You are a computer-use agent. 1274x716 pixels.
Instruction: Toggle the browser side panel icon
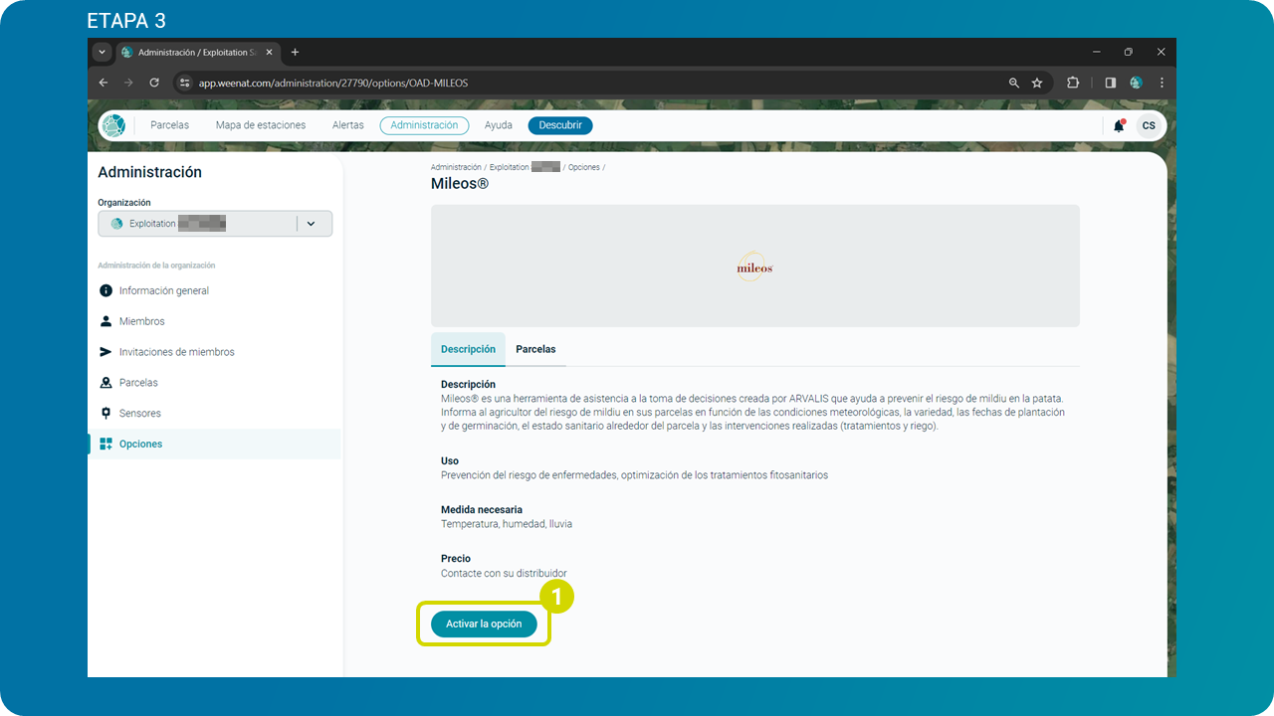[x=1111, y=83]
